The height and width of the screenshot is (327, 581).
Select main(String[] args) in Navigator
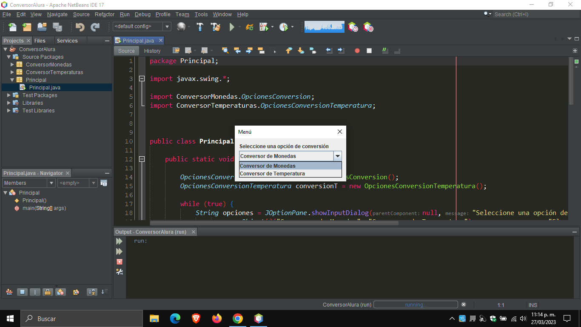click(x=44, y=208)
